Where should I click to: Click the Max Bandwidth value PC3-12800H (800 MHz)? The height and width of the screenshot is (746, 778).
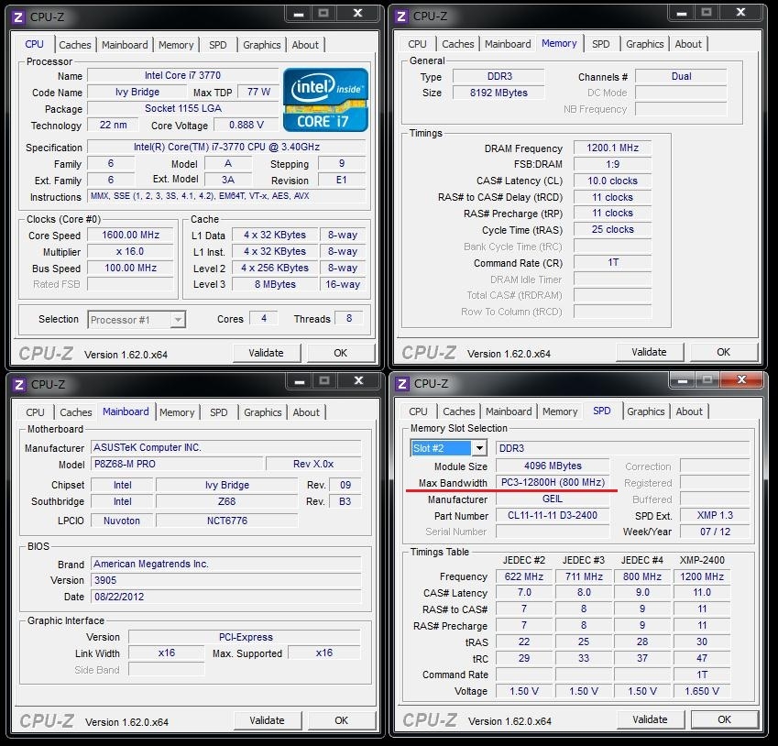pyautogui.click(x=553, y=482)
